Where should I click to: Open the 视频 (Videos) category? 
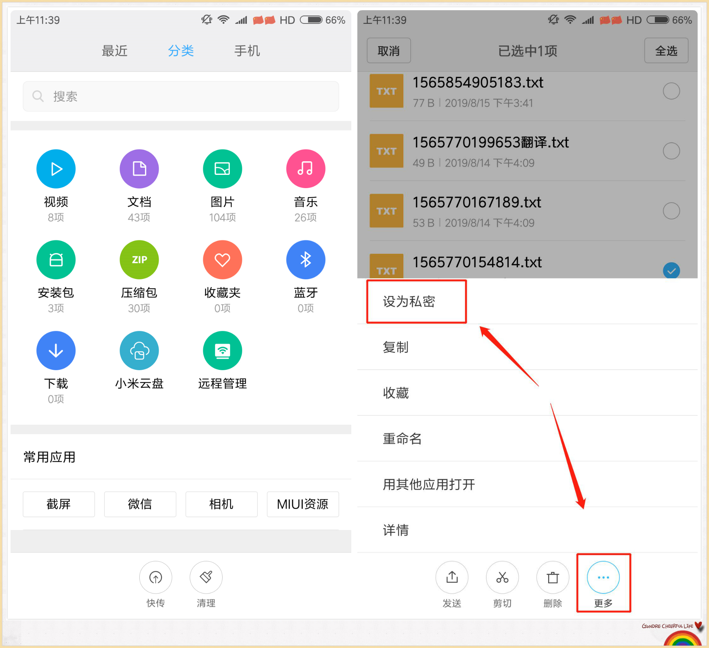(x=56, y=169)
